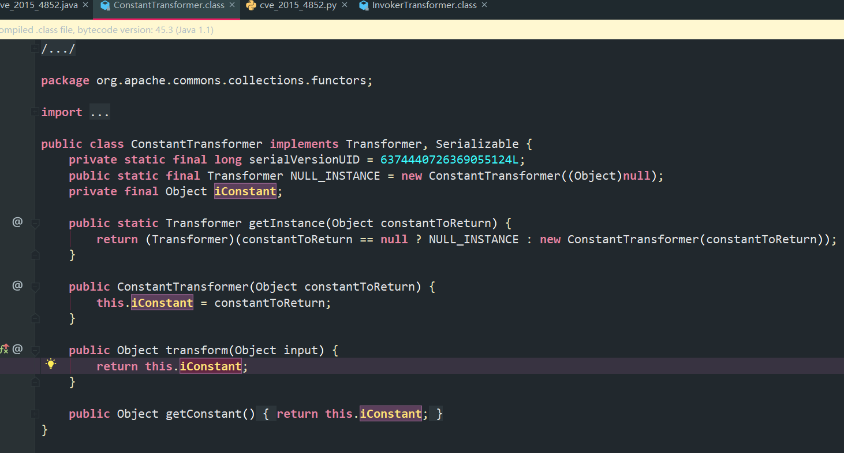Click the getConstant method name
The width and height of the screenshot is (844, 453).
(x=204, y=414)
